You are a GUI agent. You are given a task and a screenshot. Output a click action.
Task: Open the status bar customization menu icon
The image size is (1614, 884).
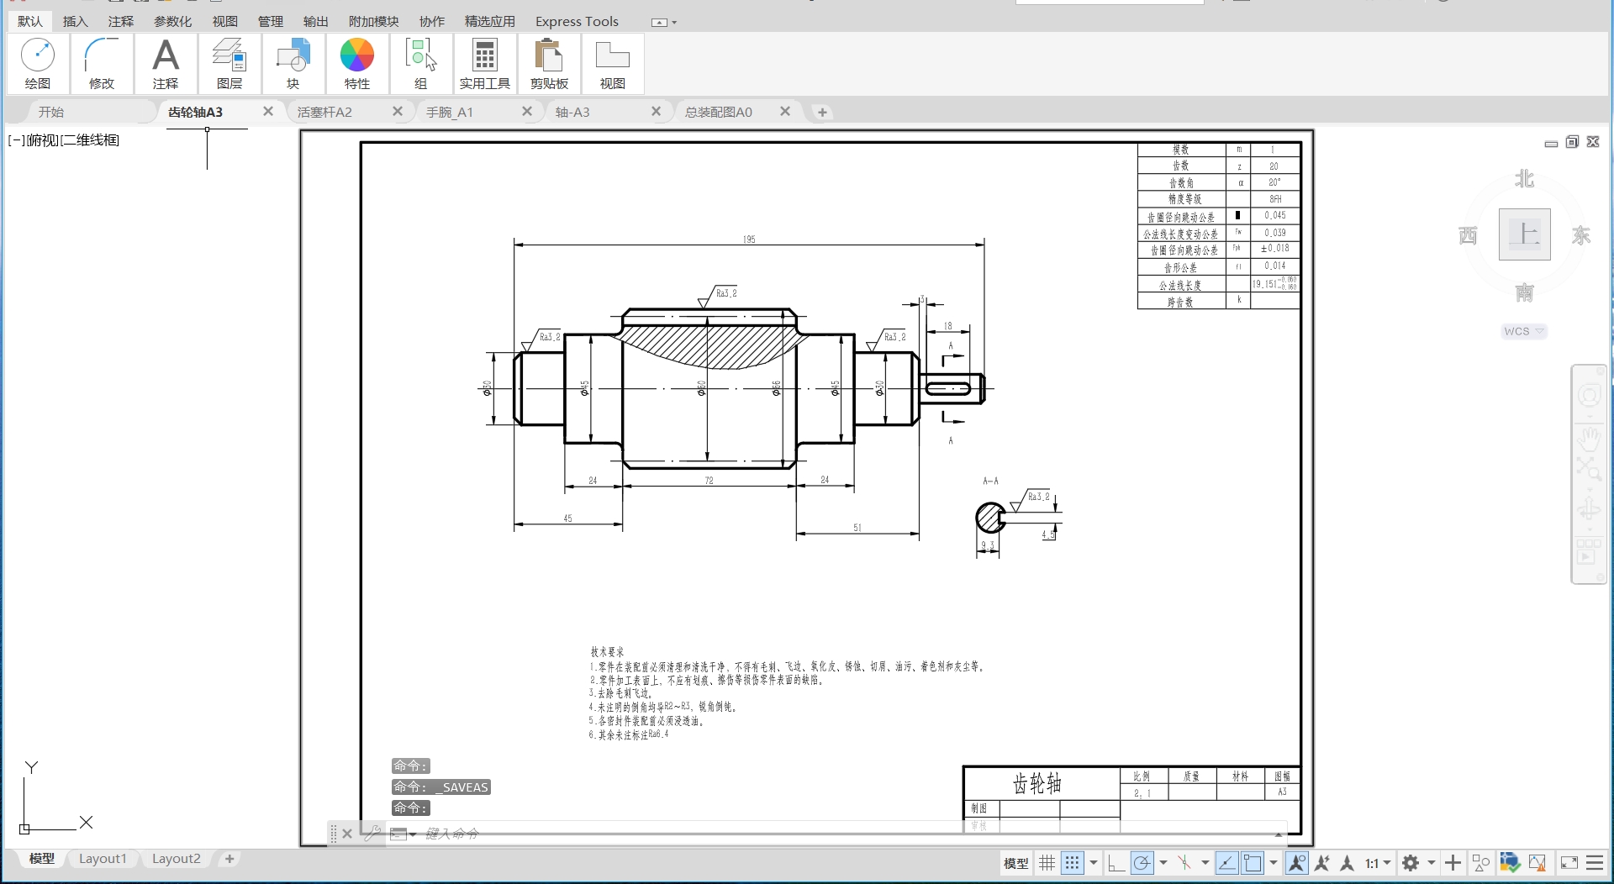(1595, 863)
